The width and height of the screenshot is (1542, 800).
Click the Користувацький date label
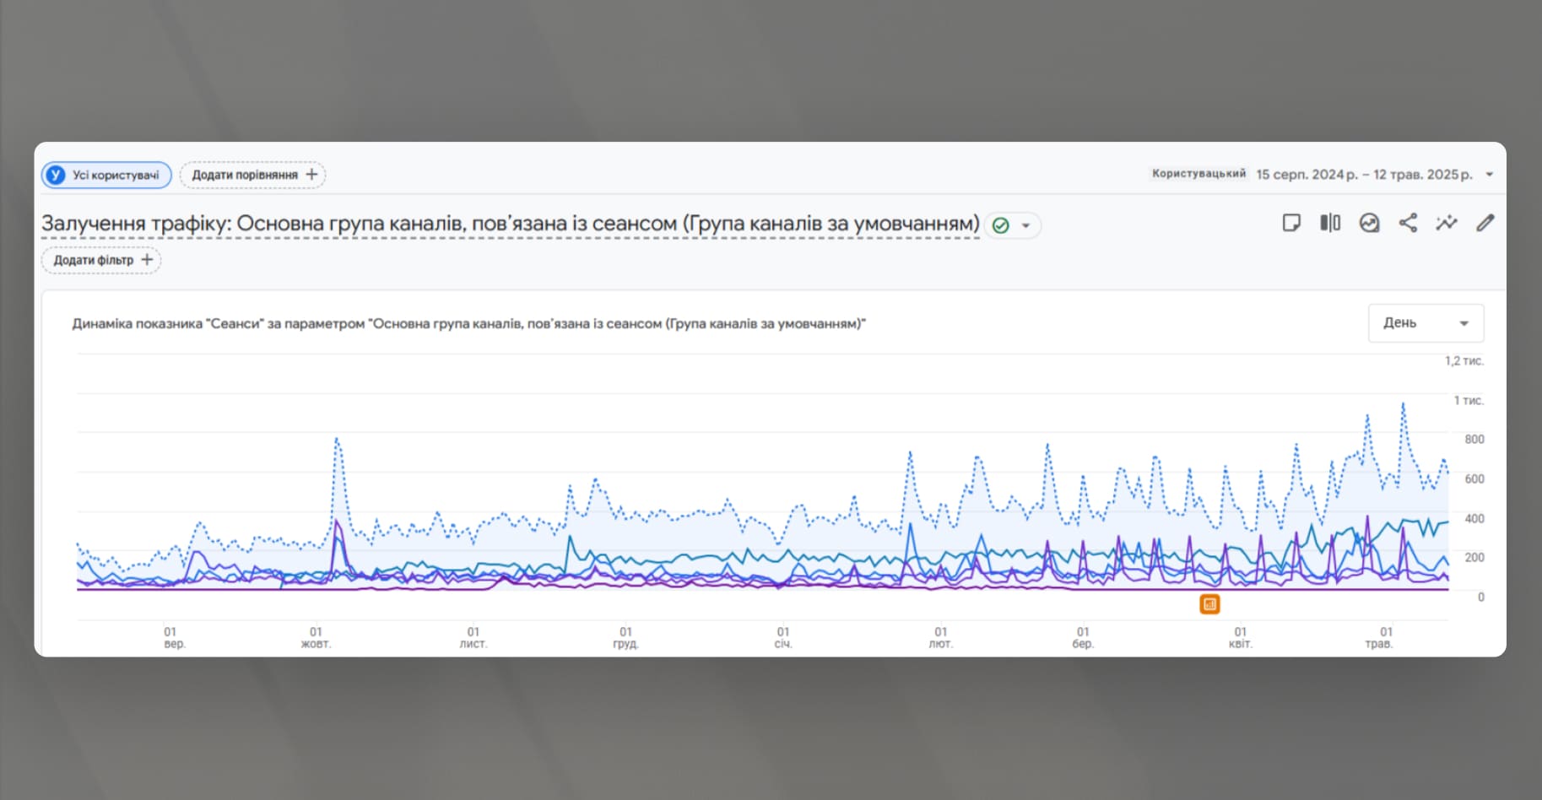1198,174
